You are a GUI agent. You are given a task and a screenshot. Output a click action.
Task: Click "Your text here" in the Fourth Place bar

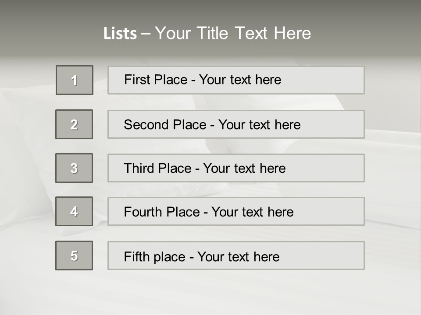(x=252, y=212)
